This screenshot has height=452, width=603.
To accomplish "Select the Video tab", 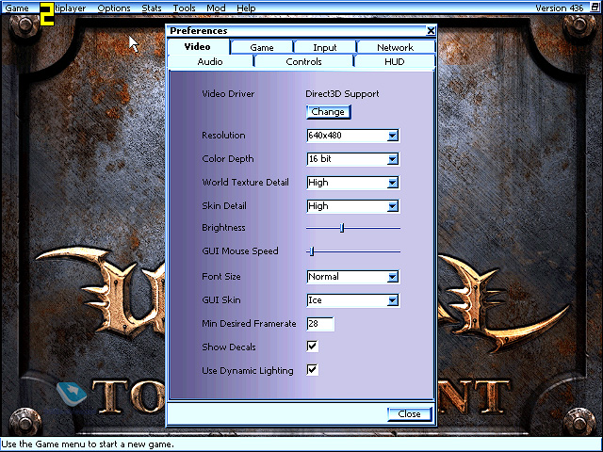I will [198, 47].
